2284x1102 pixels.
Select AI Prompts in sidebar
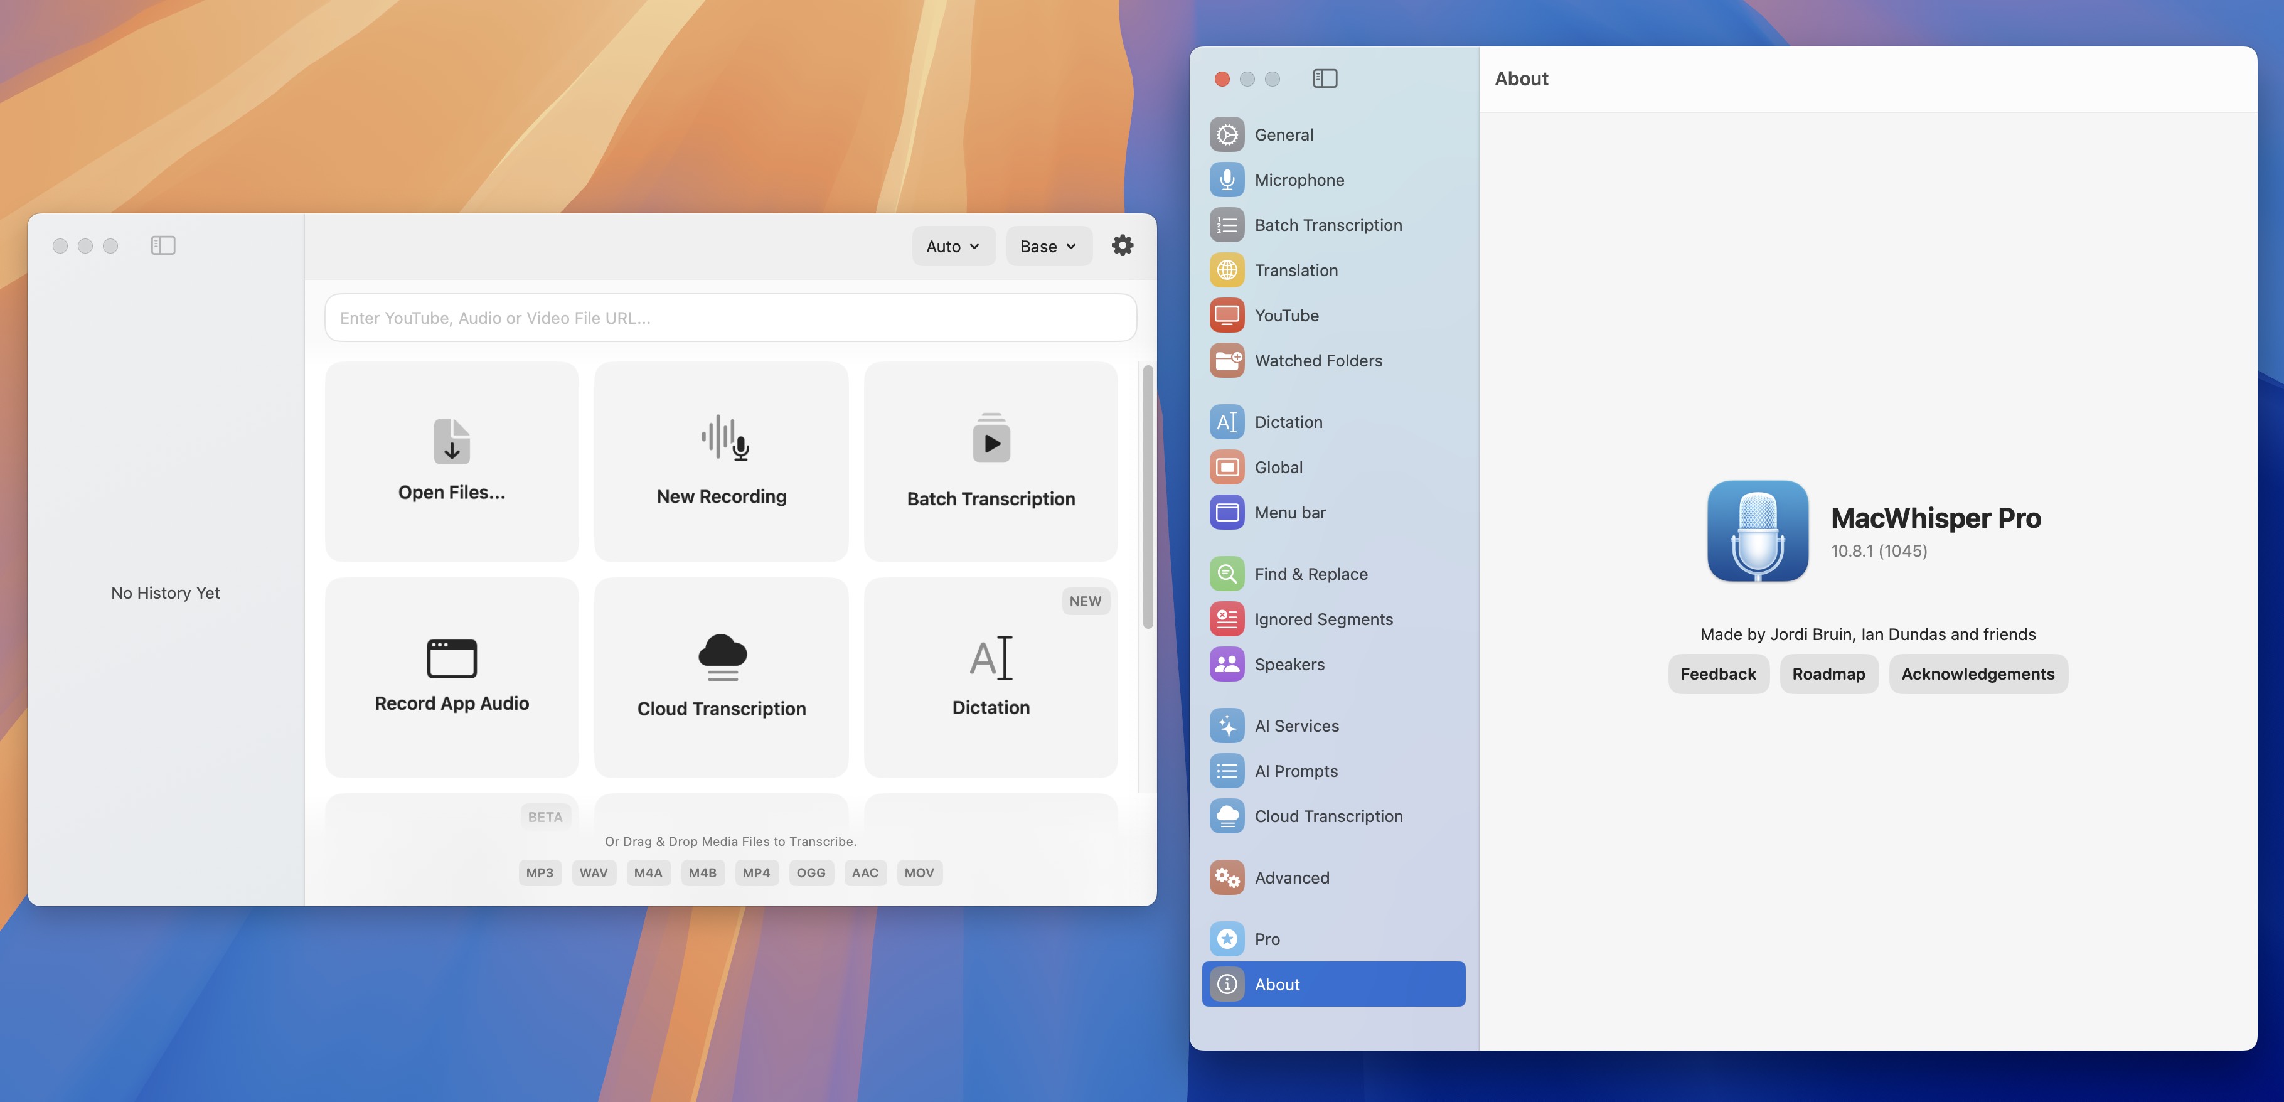1333,771
